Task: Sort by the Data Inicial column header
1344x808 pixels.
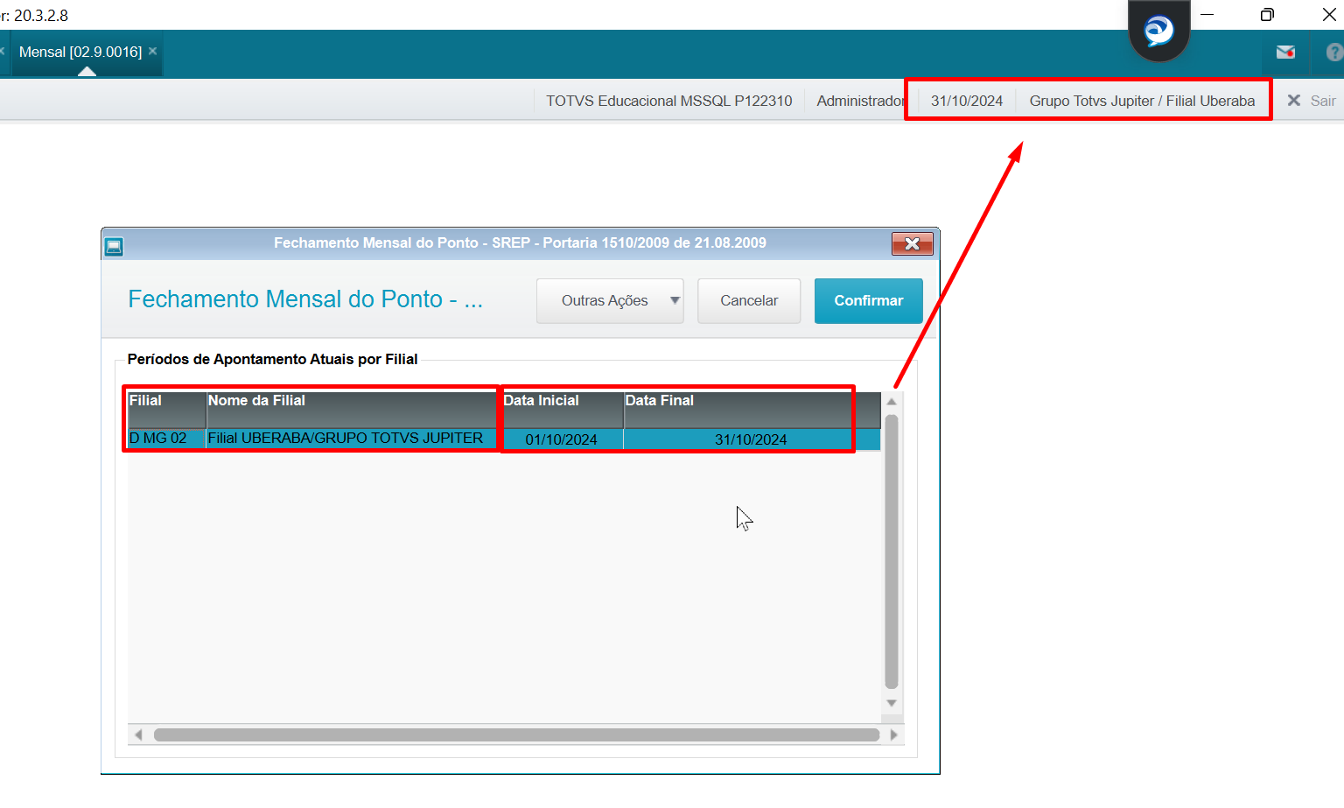Action: pyautogui.click(x=562, y=410)
